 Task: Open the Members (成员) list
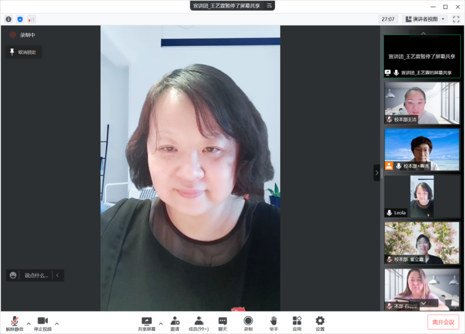pyautogui.click(x=199, y=323)
